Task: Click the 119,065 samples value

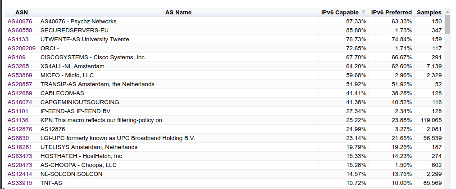Action: pyautogui.click(x=431, y=120)
